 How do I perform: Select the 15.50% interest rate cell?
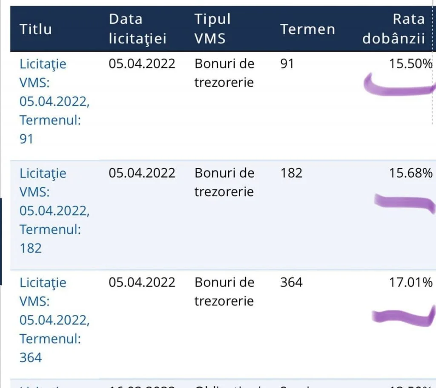[411, 64]
